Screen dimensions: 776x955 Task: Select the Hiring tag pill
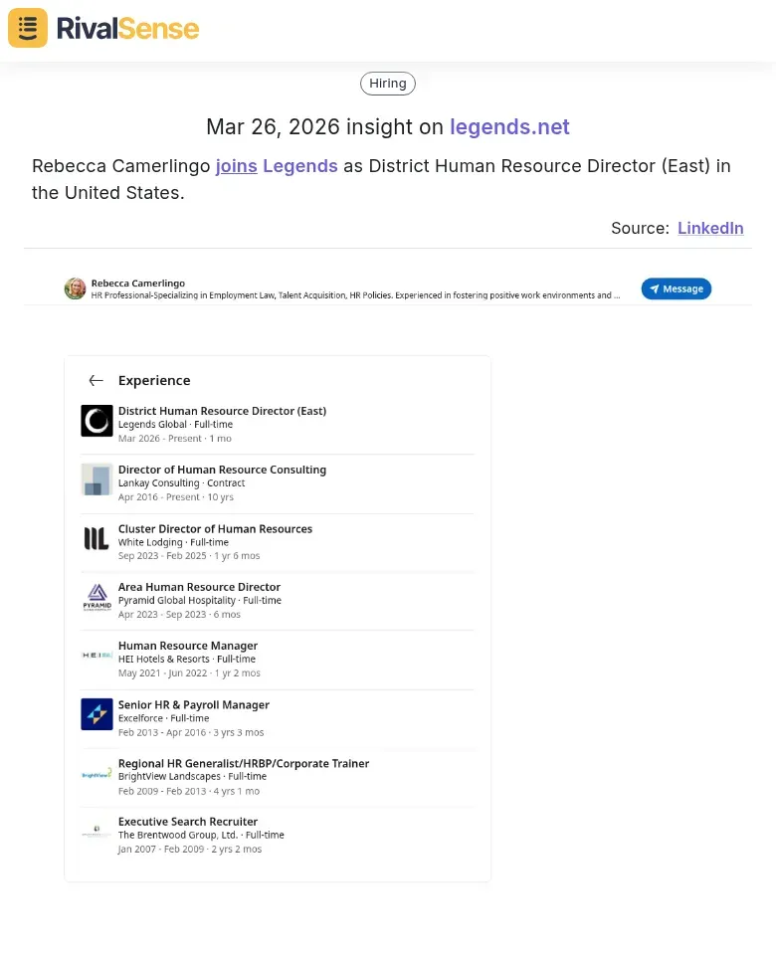(388, 84)
